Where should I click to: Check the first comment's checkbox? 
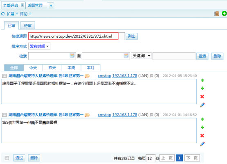pyautogui.click(x=4, y=76)
